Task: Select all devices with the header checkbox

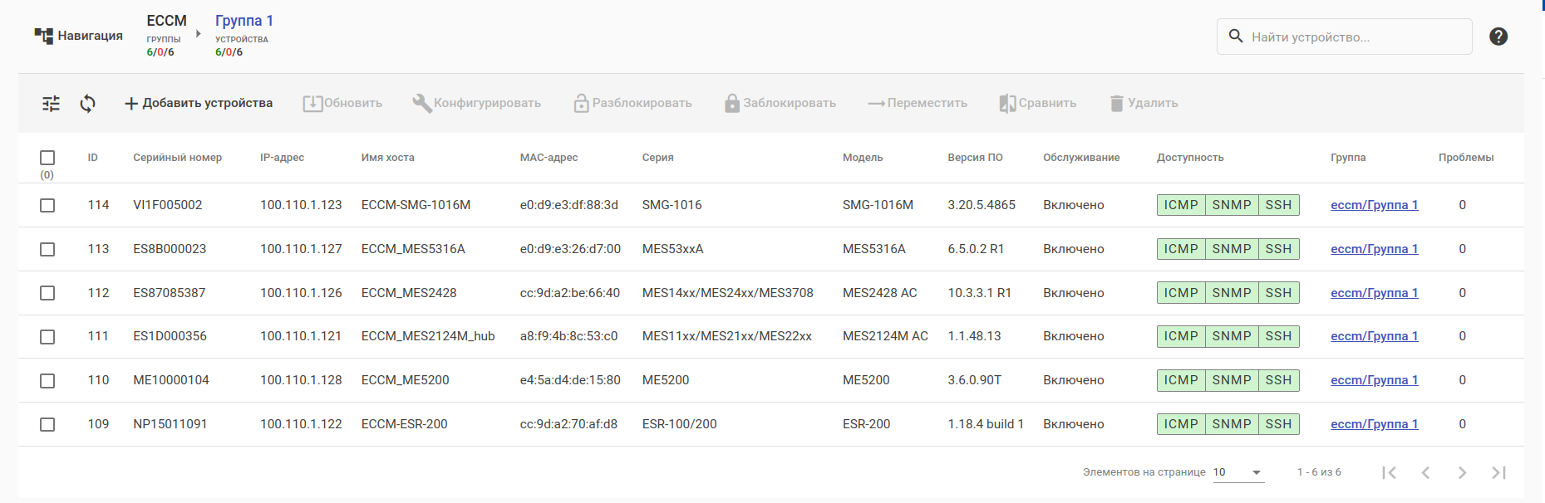Action: click(x=47, y=158)
